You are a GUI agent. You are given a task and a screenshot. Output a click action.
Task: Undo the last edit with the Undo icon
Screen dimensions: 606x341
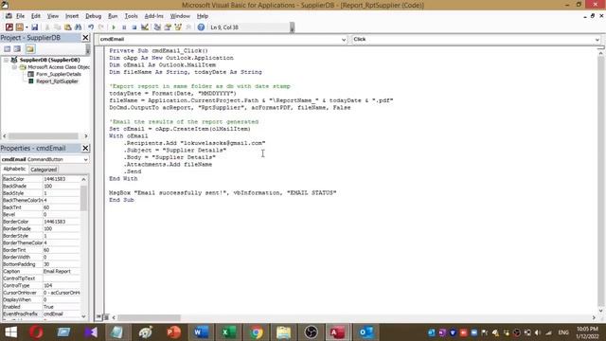coord(91,27)
